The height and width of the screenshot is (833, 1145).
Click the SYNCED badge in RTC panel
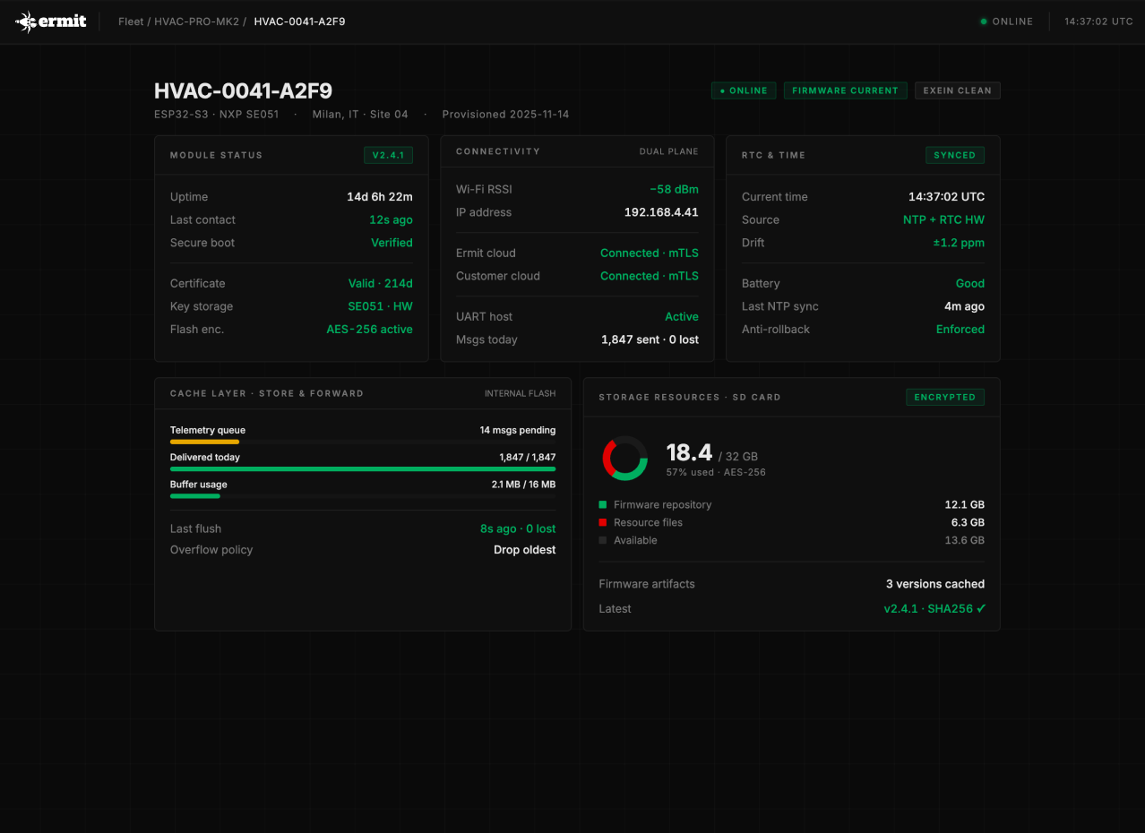954,155
